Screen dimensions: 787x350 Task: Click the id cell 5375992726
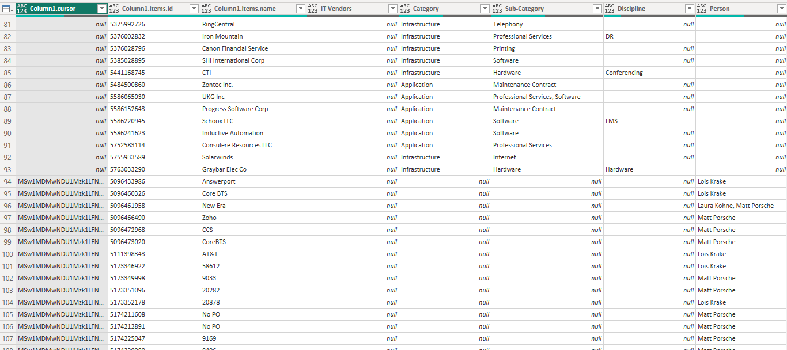(x=154, y=24)
